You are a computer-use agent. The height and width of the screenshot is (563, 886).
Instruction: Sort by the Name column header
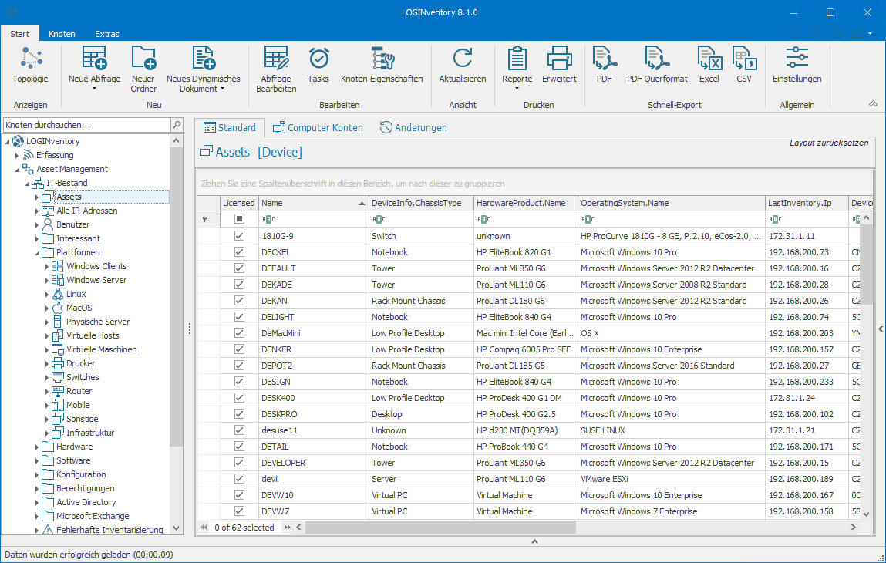313,203
